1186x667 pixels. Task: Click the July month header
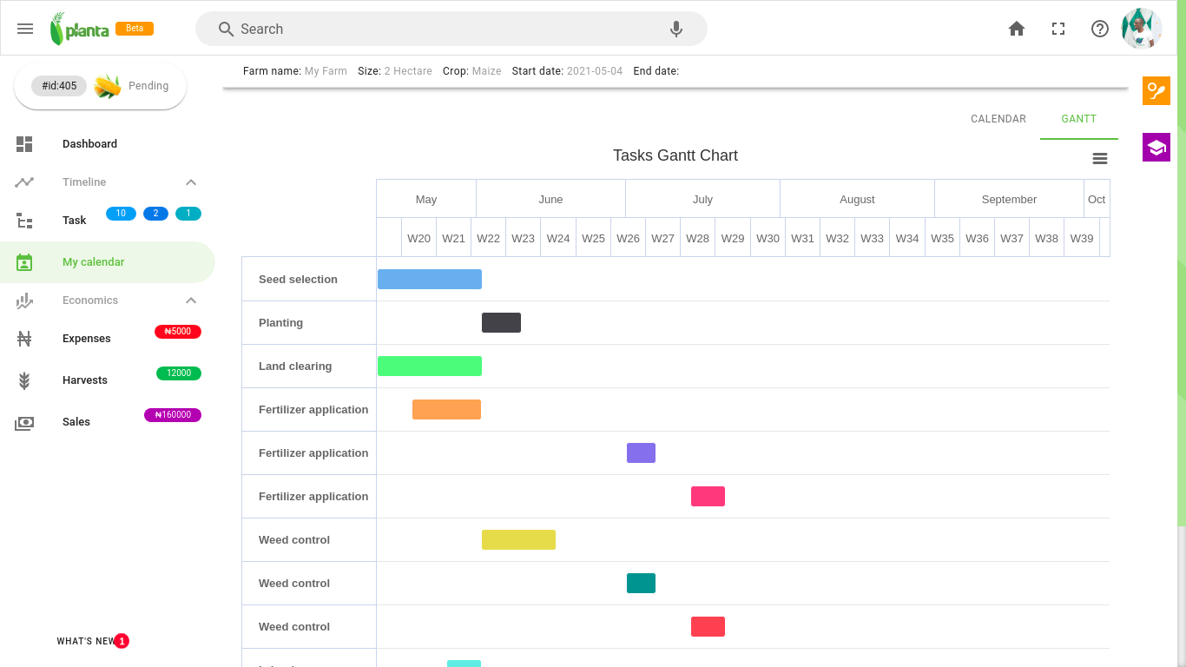pyautogui.click(x=702, y=199)
